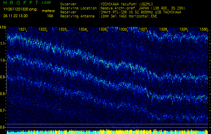Click the kHz axis unit label
Viewport: 211px width, 134px height.
[x=3, y=27]
